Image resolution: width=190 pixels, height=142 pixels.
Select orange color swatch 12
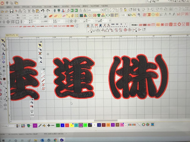pyautogui.click(x=108, y=125)
